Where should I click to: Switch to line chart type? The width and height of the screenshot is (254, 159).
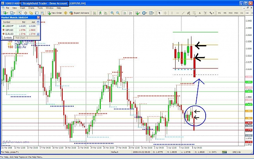(x=106, y=13)
